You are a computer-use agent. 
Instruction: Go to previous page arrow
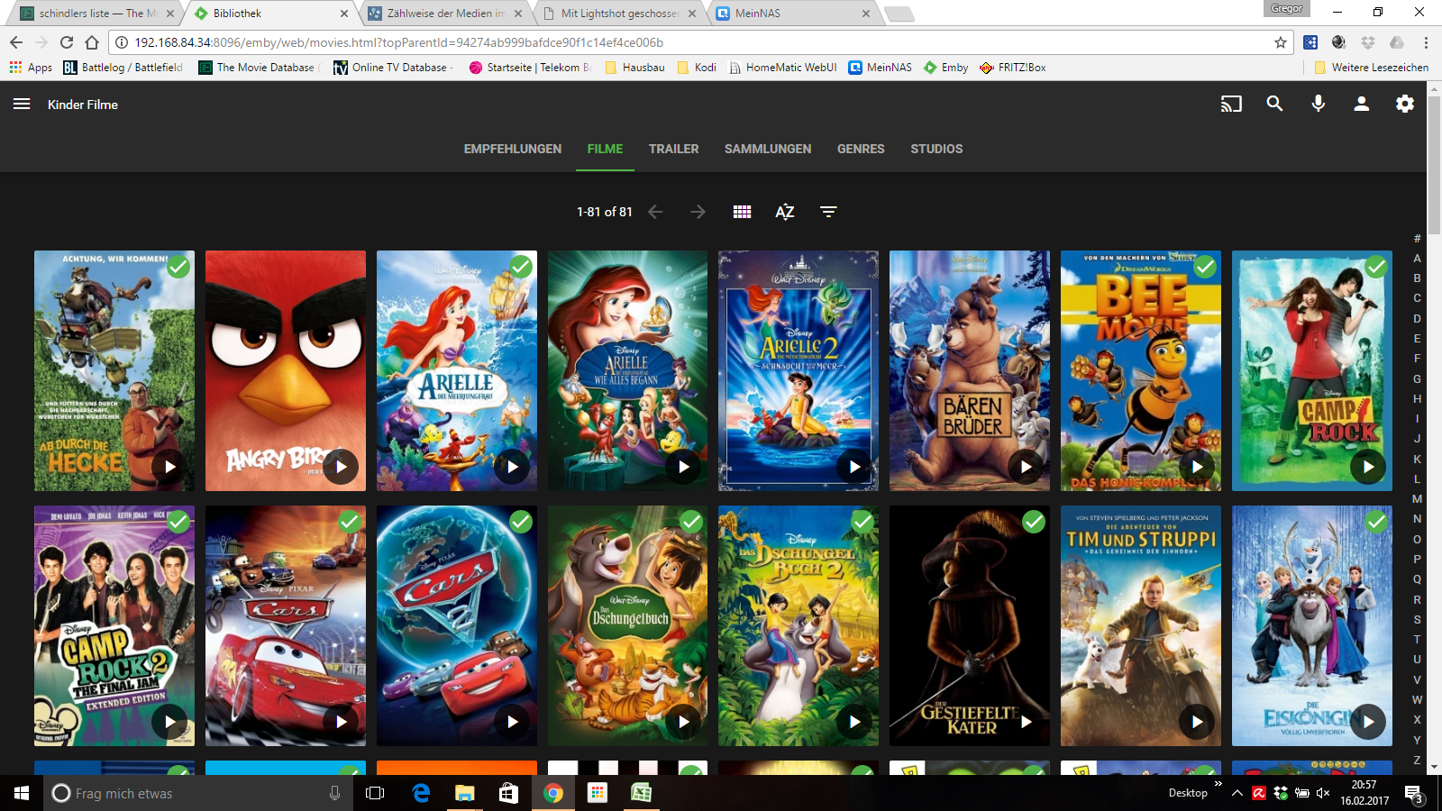[x=655, y=212]
